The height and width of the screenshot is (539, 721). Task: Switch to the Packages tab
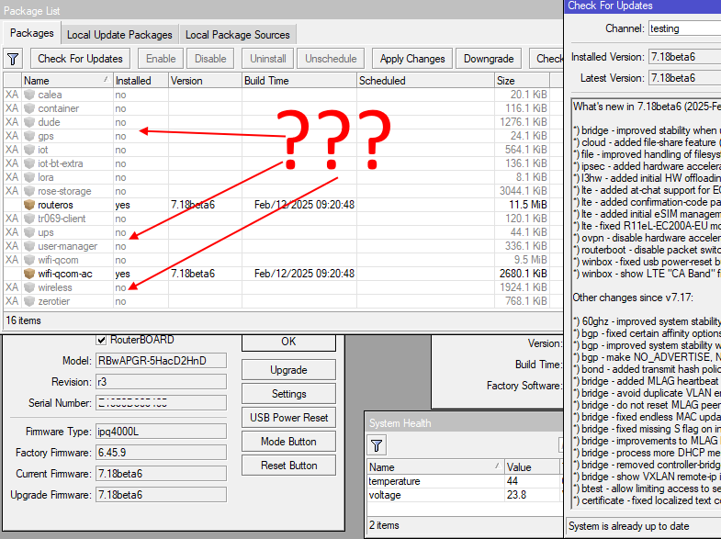tap(32, 33)
